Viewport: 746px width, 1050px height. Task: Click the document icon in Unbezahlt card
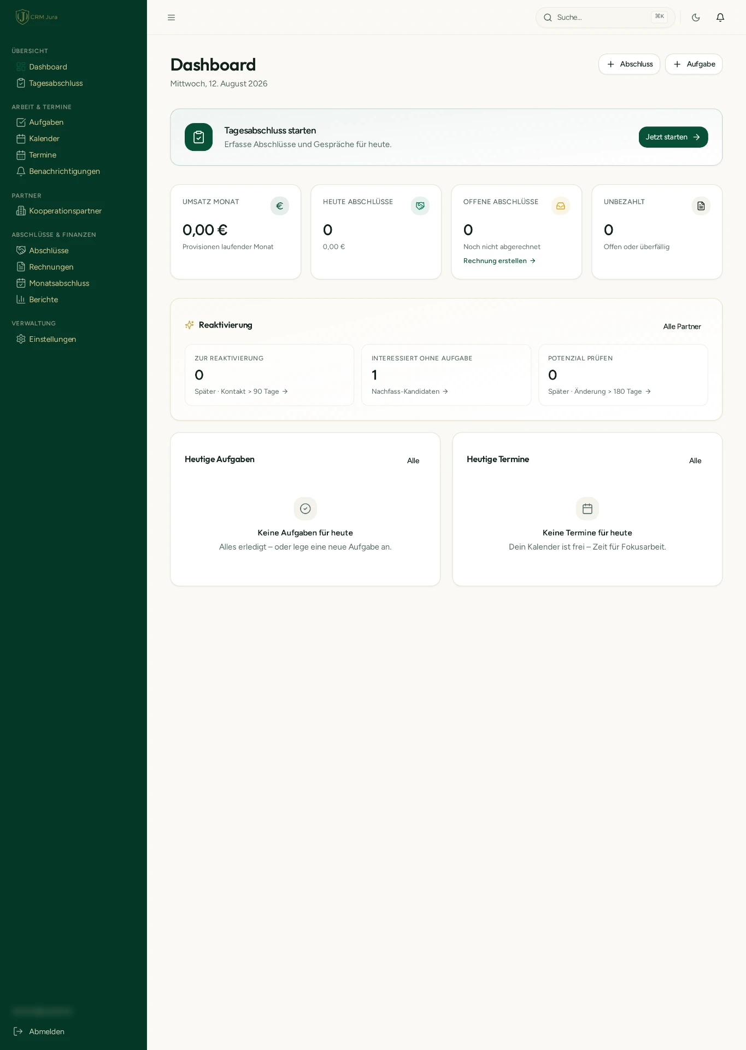tap(701, 206)
